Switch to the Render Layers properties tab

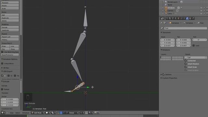(170, 19)
